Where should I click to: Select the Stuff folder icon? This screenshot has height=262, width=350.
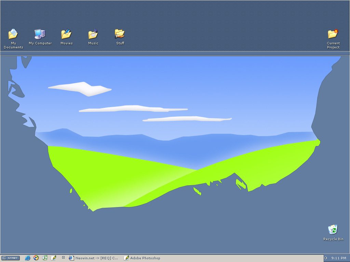[120, 37]
